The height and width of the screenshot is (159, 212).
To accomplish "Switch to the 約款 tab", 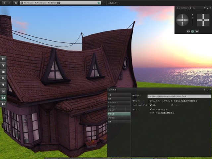I will pos(119,99).
